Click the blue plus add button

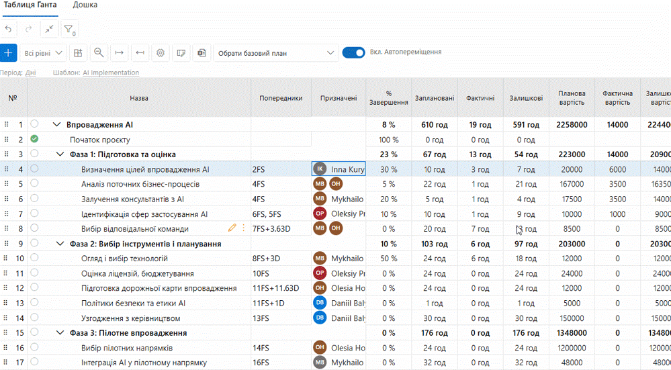pyautogui.click(x=8, y=53)
